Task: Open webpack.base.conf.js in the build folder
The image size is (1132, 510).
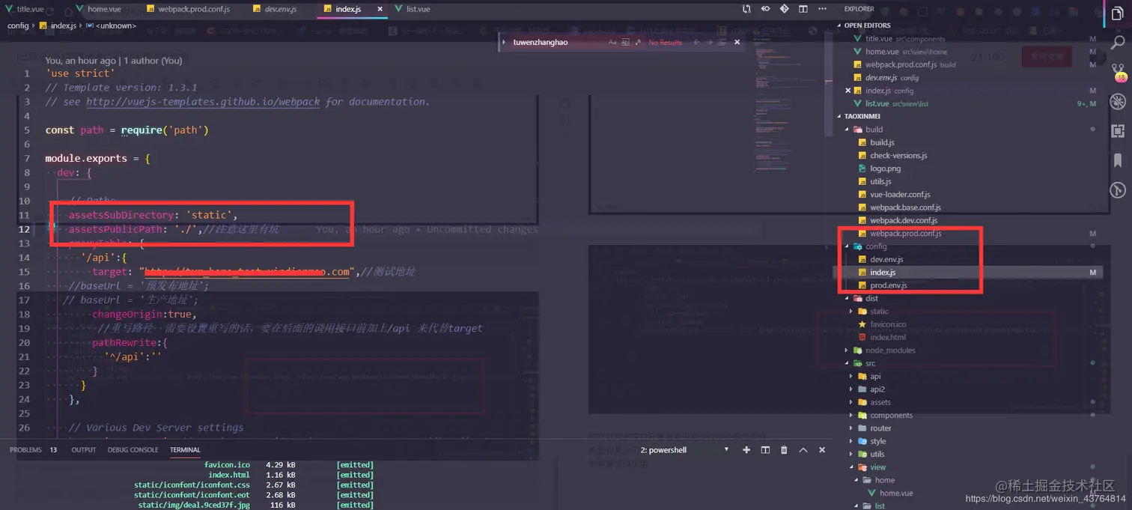Action: [905, 207]
